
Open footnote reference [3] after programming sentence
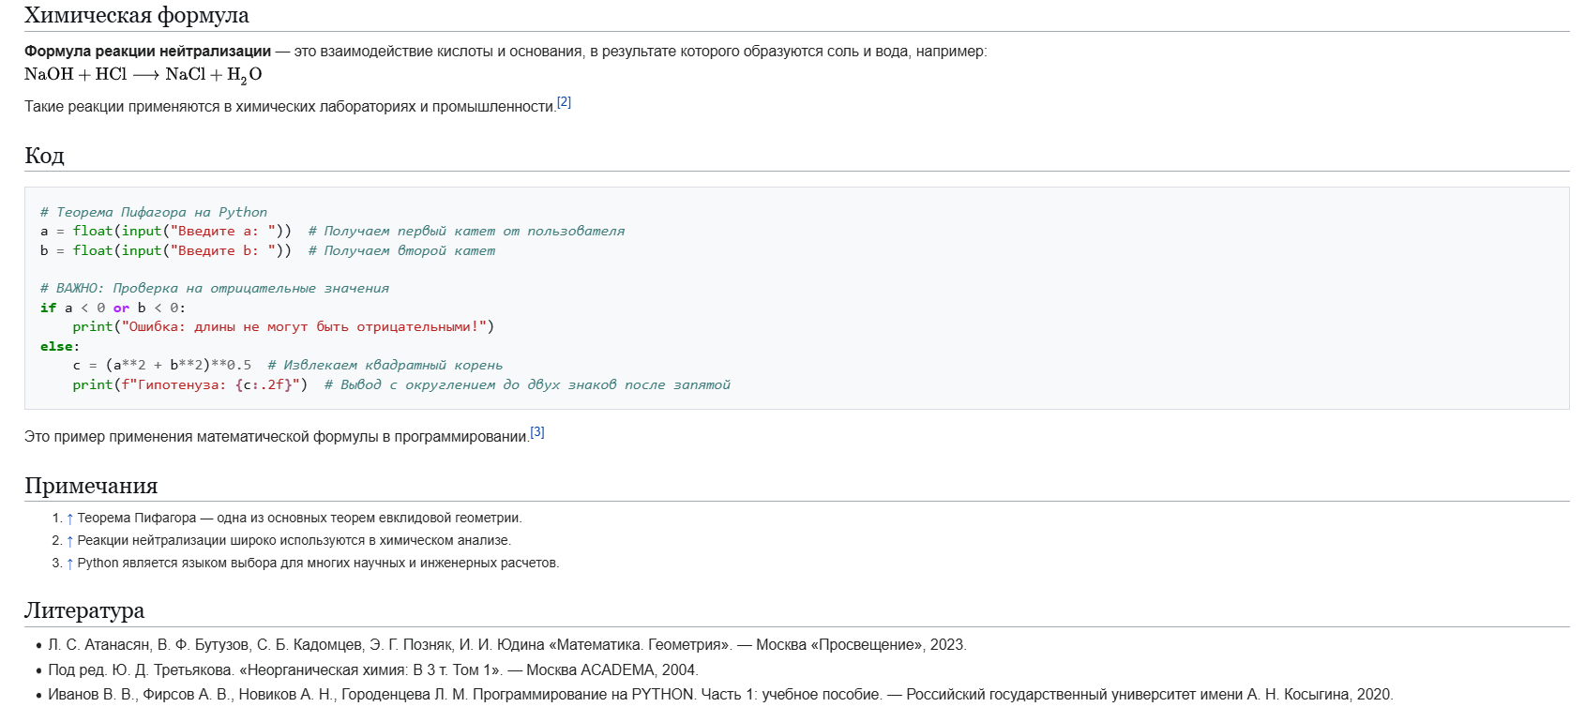coord(536,432)
